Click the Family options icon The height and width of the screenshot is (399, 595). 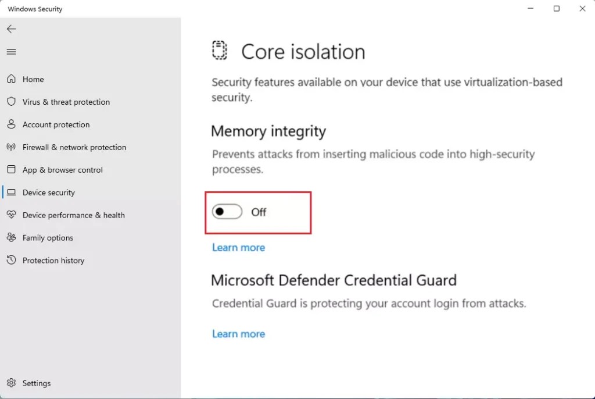click(x=12, y=237)
